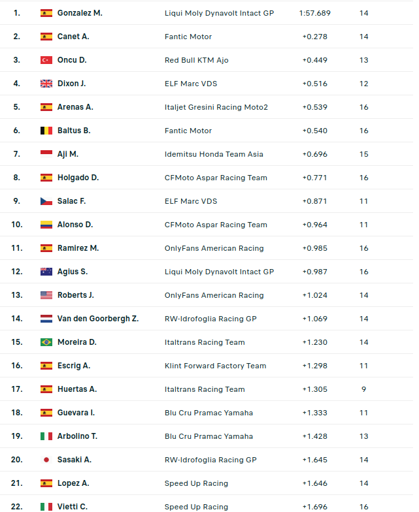Open Idemitsu Honda Team Asia entry

214,154
